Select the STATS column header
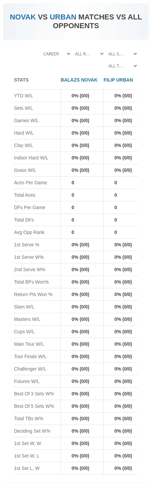 click(21, 80)
